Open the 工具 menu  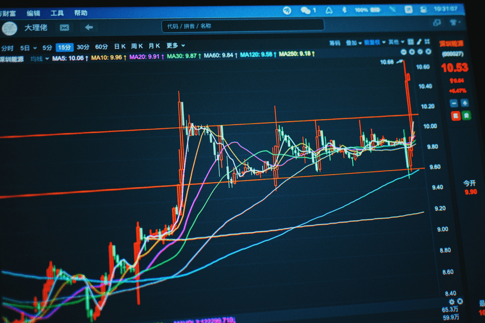[x=57, y=13]
